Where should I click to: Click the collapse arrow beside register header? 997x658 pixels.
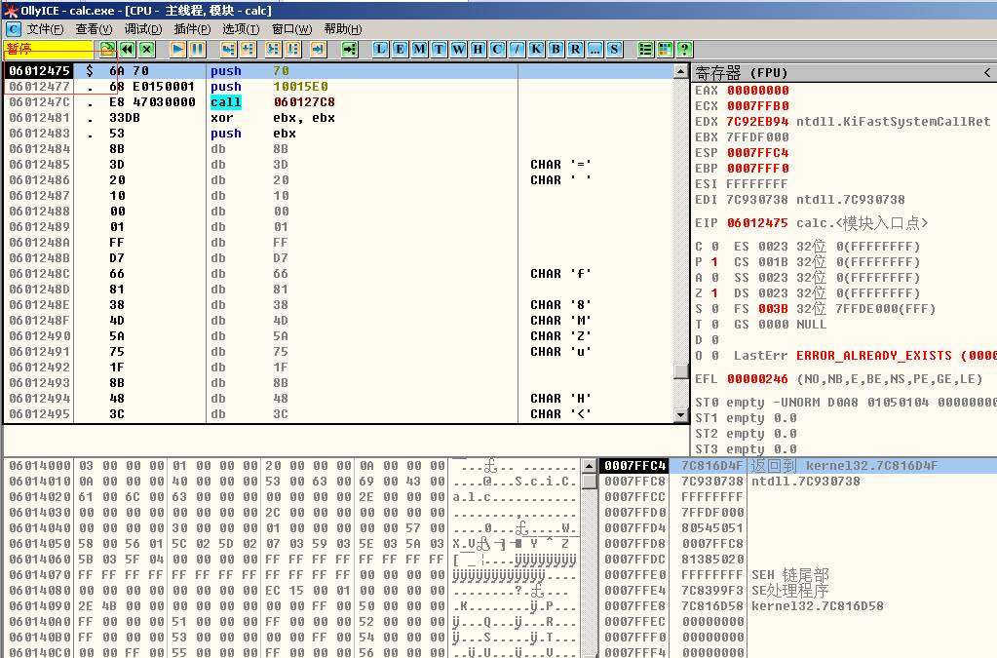(987, 72)
